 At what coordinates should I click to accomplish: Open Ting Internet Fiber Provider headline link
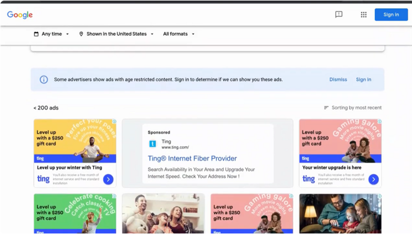click(x=192, y=158)
